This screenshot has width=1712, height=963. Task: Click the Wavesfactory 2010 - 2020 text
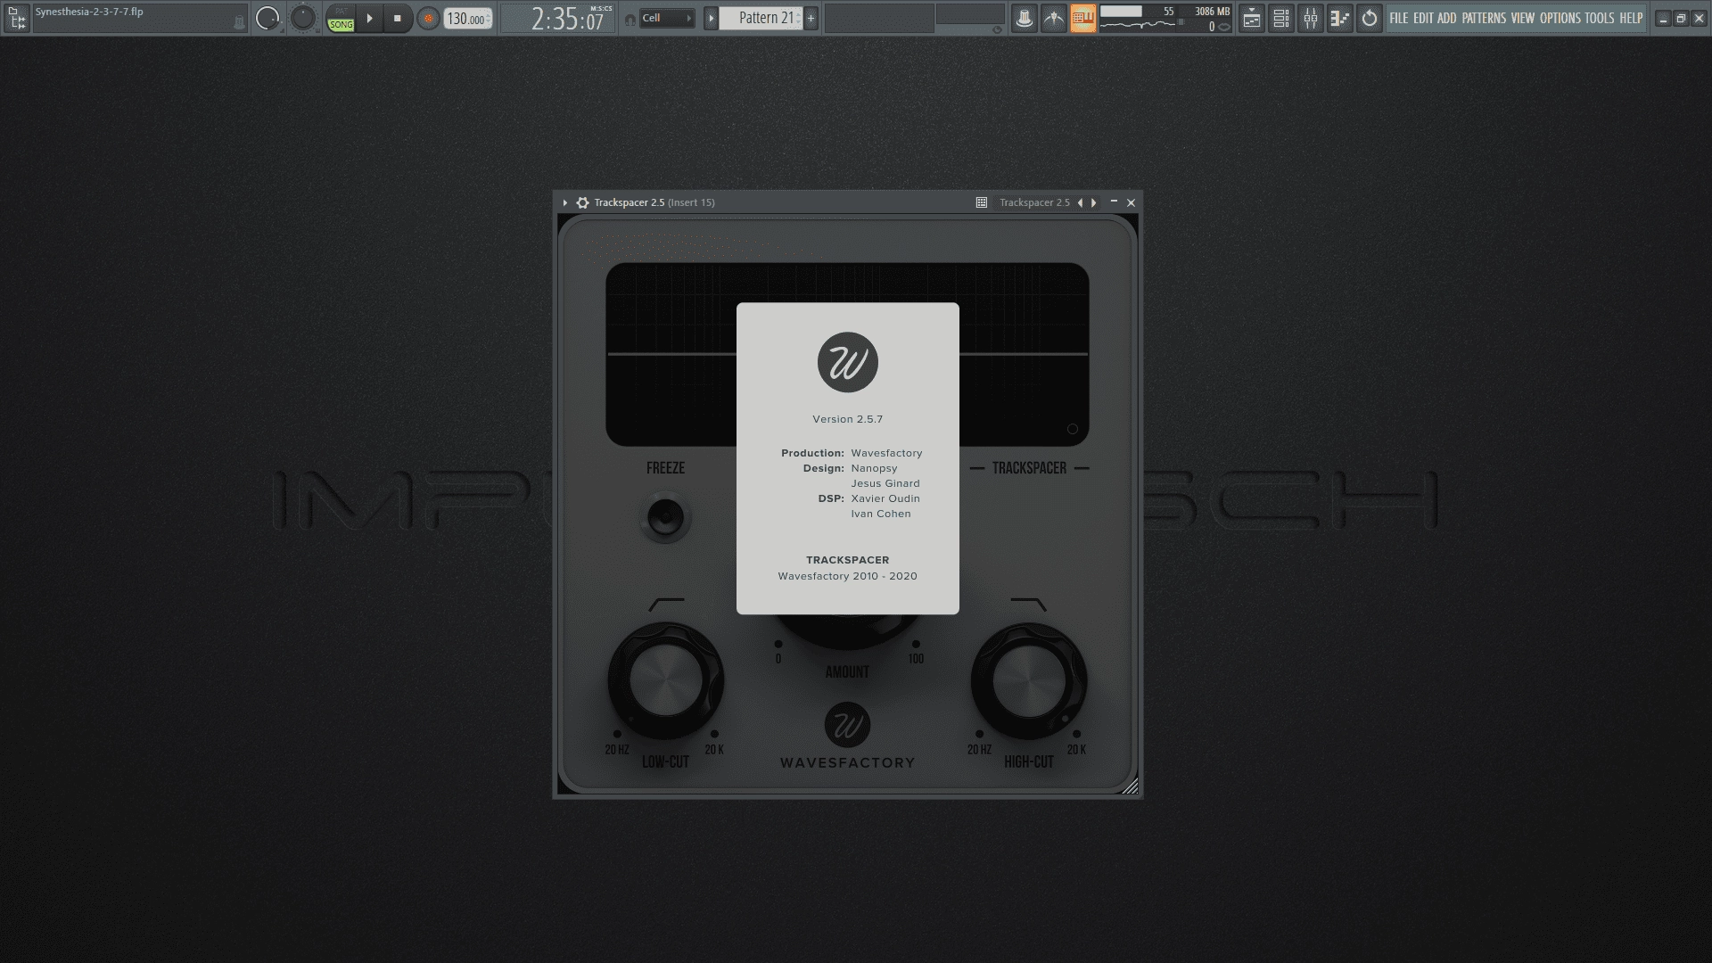[848, 576]
